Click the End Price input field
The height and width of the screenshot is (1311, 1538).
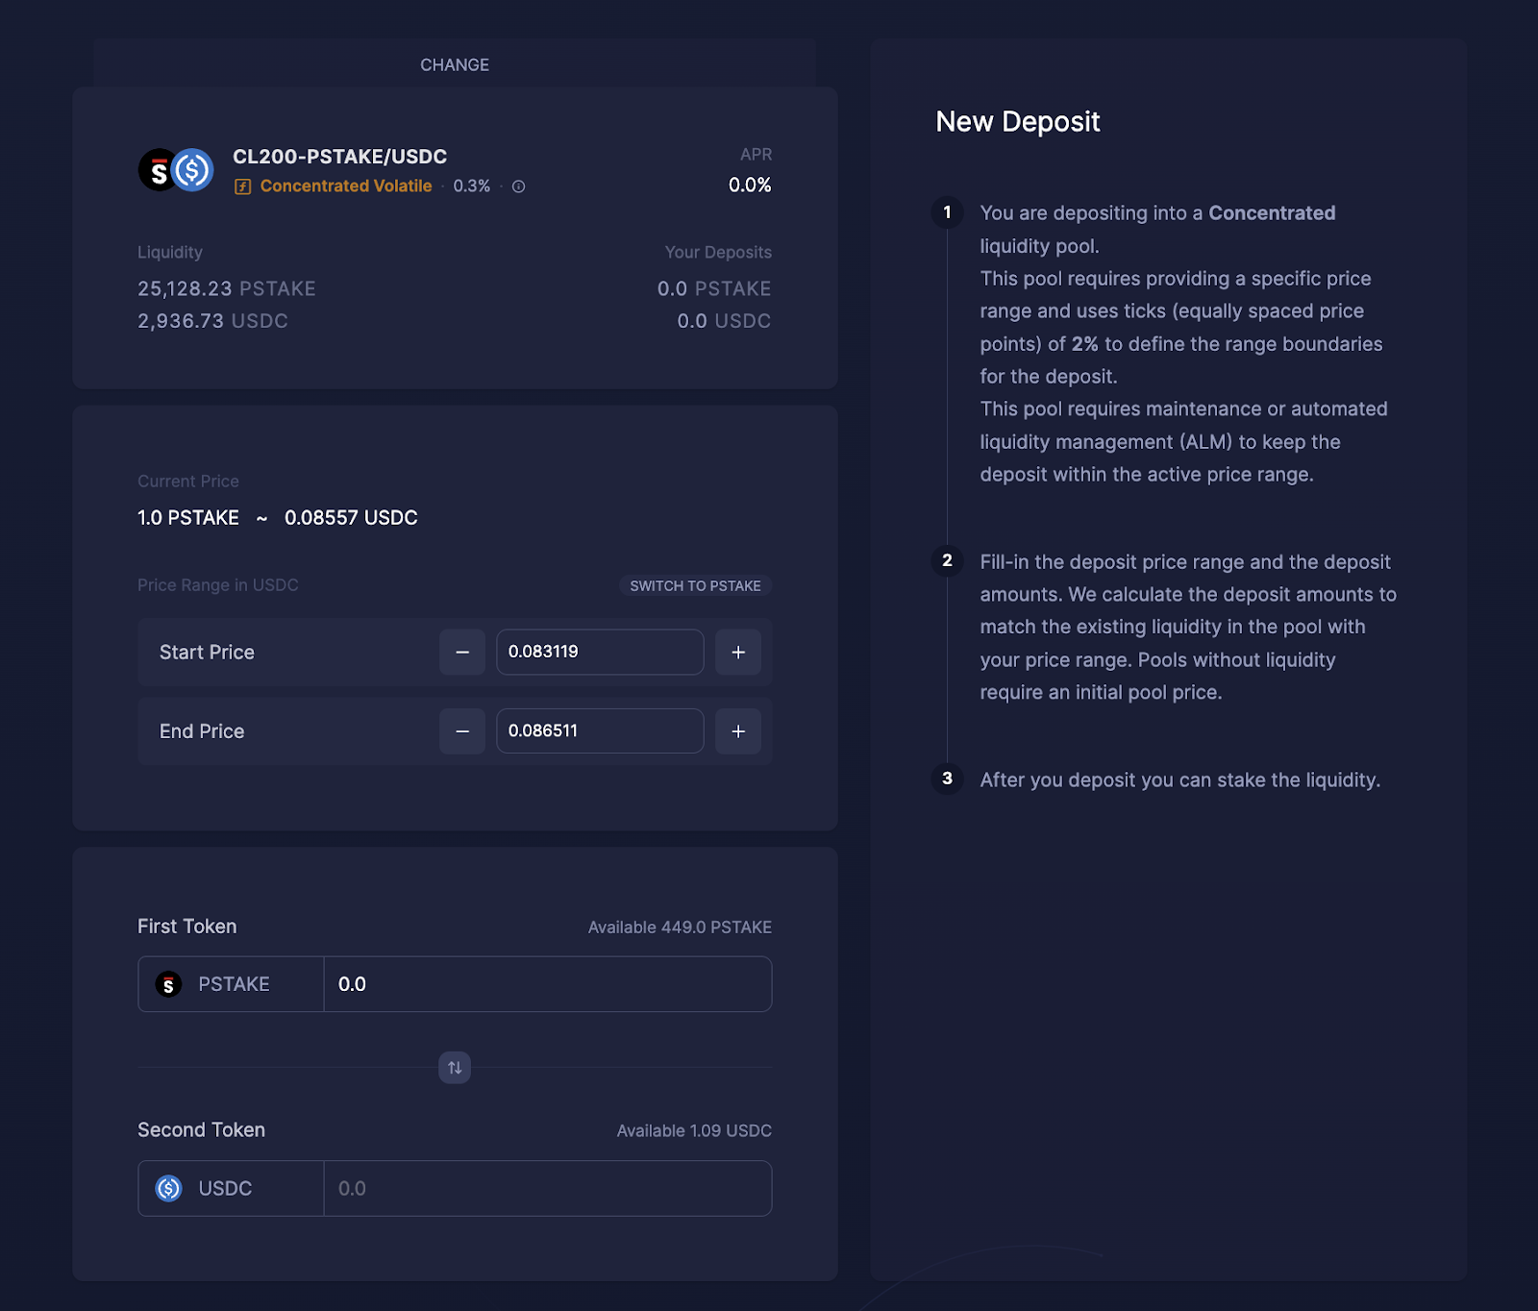tap(600, 731)
